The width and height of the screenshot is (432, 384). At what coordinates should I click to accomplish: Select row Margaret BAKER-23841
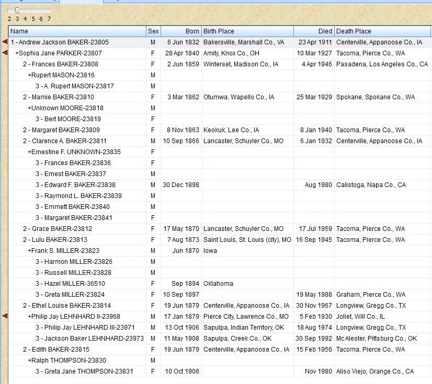(x=220, y=218)
